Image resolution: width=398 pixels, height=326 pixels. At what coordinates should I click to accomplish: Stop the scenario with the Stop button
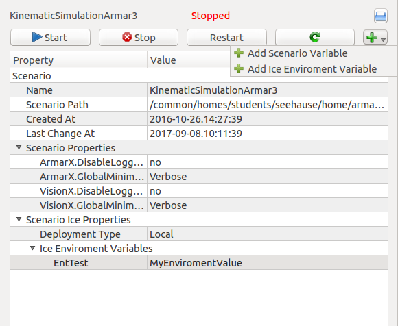click(x=139, y=38)
